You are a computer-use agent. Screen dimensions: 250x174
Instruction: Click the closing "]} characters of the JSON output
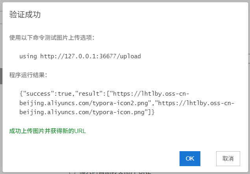coord(149,112)
